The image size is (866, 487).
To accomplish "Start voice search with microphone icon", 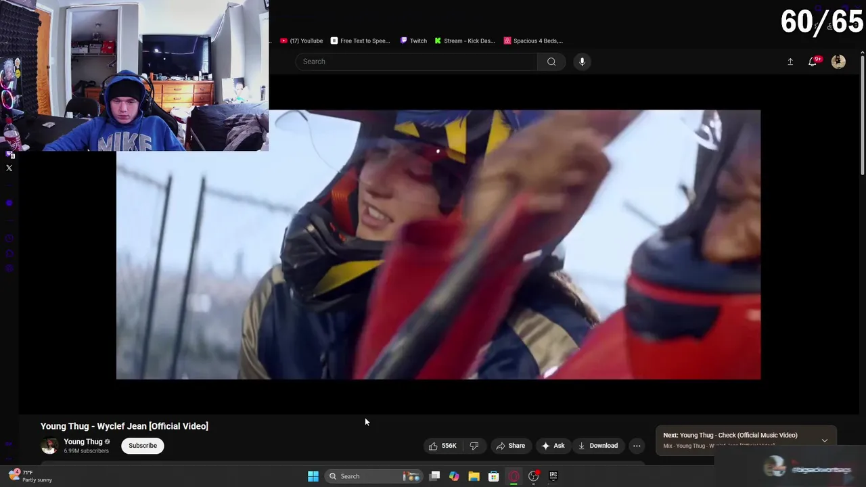I will pyautogui.click(x=582, y=62).
